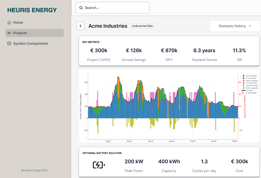This screenshot has height=178, width=261.
Task: Click the 11.3% IRR value
Action: click(239, 51)
